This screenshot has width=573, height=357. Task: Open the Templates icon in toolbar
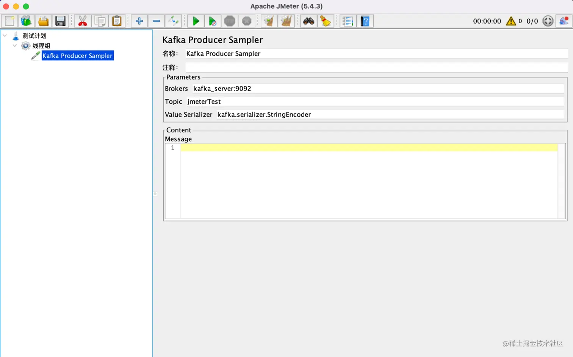click(x=26, y=21)
